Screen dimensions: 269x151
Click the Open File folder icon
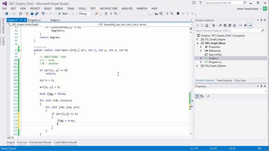tap(27, 14)
